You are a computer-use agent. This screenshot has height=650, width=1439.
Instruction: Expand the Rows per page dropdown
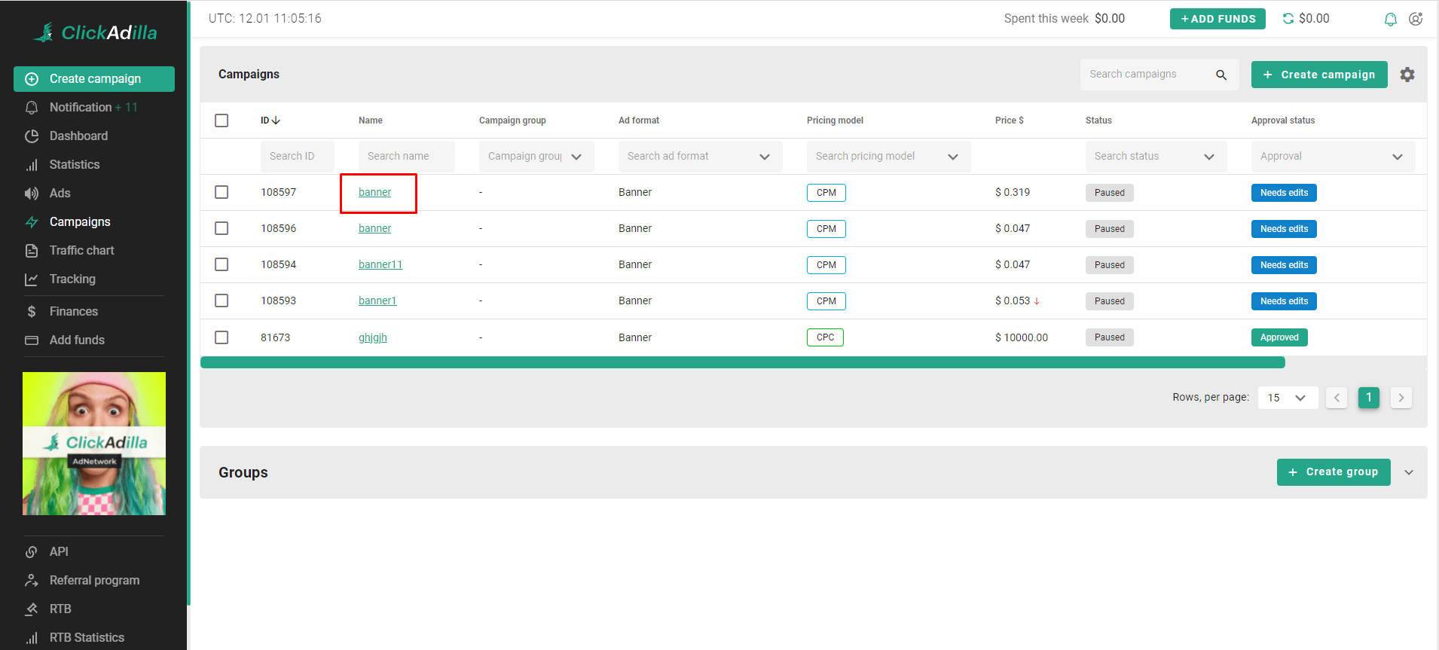click(1288, 398)
